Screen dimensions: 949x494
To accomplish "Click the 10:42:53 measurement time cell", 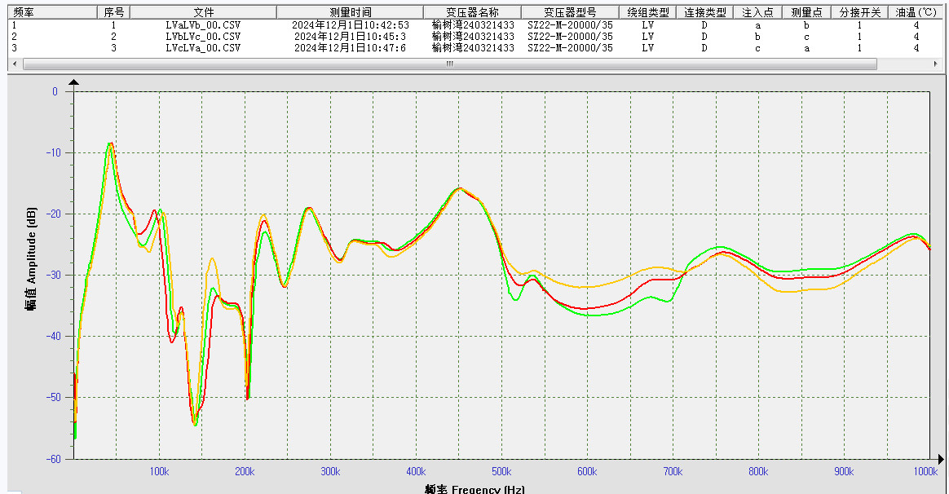I will 350,25.
